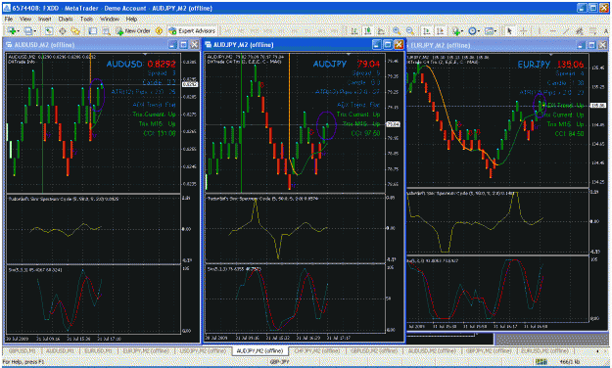
Task: Click the purple circle on AUDJPY chart
Action: pyautogui.click(x=326, y=125)
